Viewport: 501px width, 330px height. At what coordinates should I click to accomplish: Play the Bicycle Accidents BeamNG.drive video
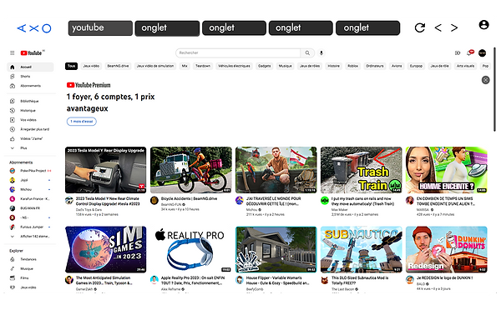pyautogui.click(x=191, y=170)
